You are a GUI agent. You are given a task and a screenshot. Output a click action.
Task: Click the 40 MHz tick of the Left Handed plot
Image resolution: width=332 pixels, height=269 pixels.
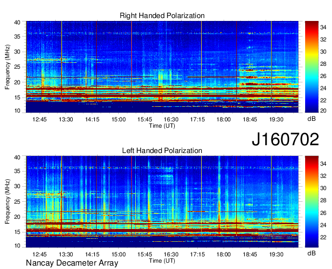coord(17,157)
